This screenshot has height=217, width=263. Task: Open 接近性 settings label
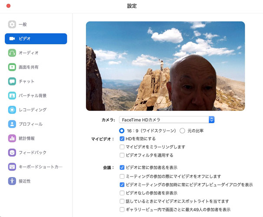[25, 181]
